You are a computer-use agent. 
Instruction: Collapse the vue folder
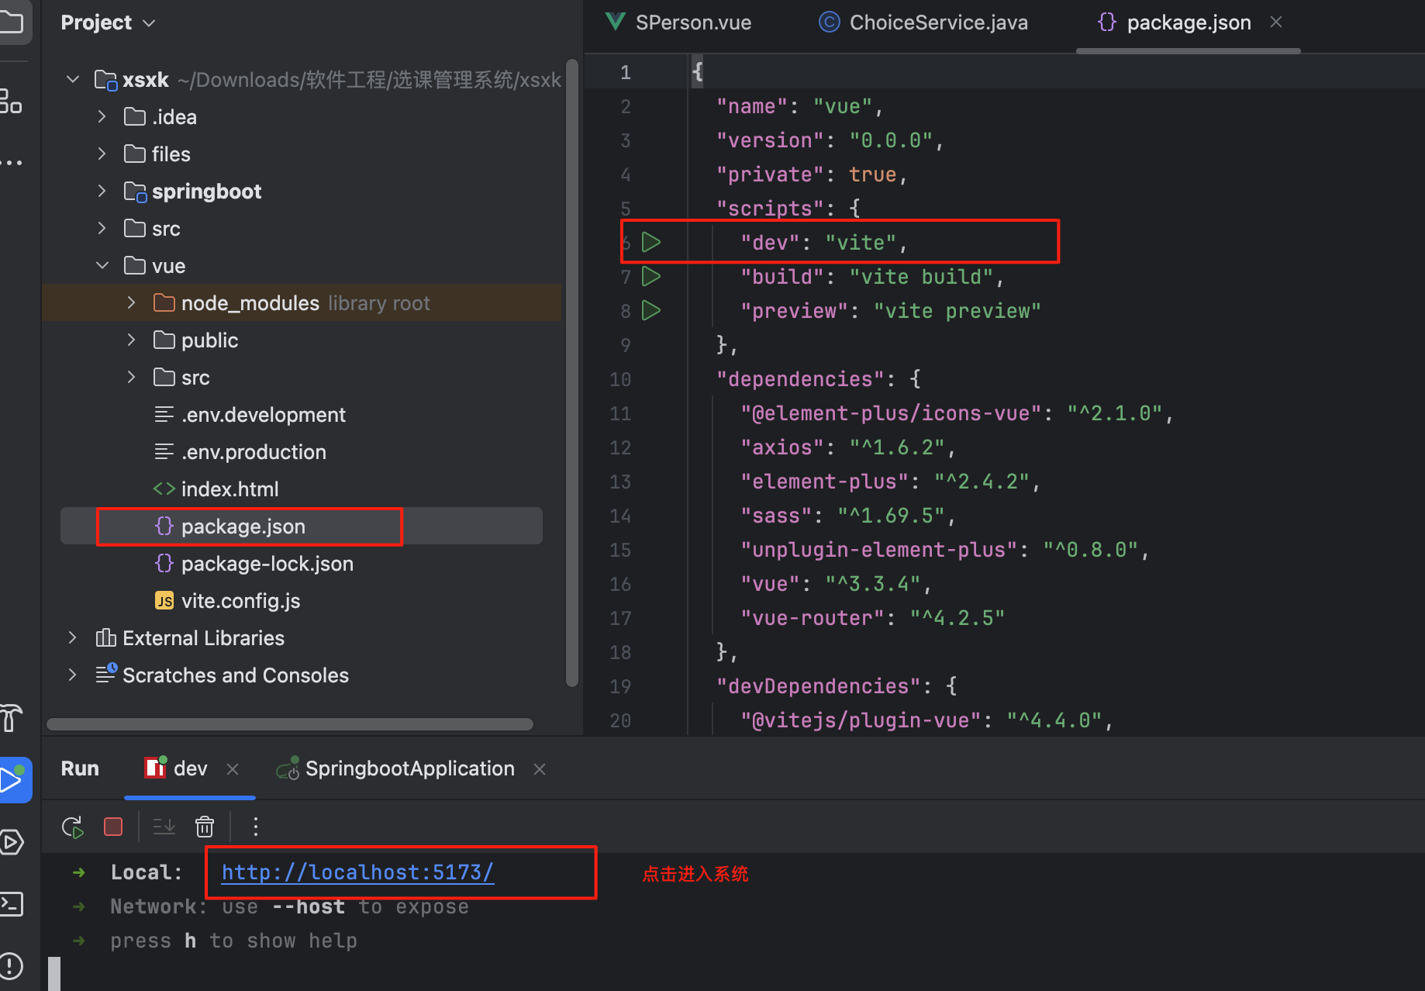[x=102, y=266]
